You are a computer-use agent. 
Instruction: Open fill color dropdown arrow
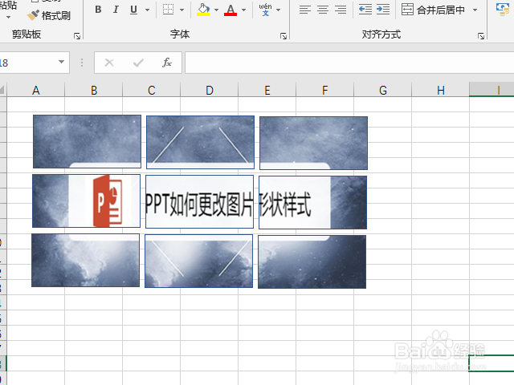click(216, 10)
